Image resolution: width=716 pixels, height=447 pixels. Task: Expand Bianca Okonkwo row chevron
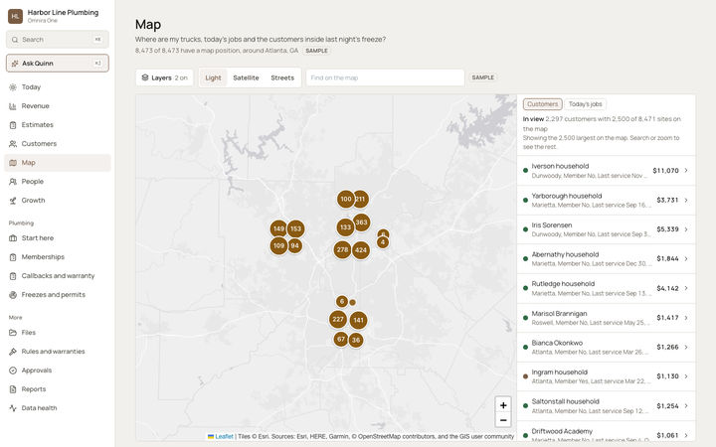click(x=686, y=347)
